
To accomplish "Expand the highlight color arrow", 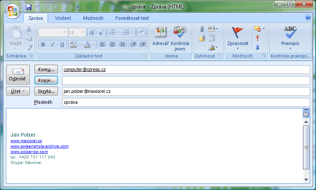I will [80, 45].
